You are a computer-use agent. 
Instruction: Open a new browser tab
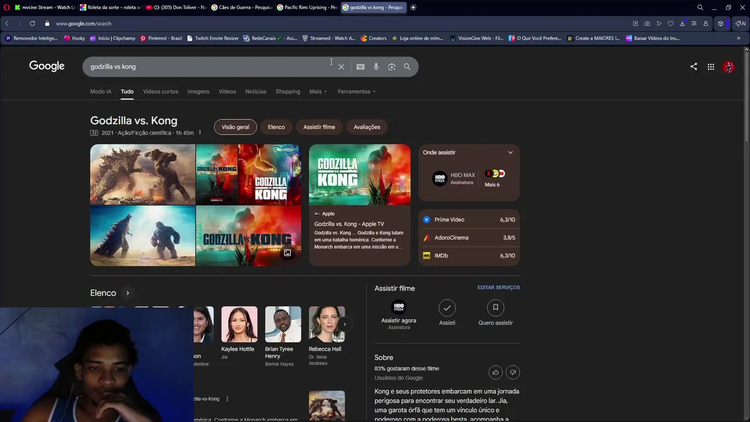(413, 8)
